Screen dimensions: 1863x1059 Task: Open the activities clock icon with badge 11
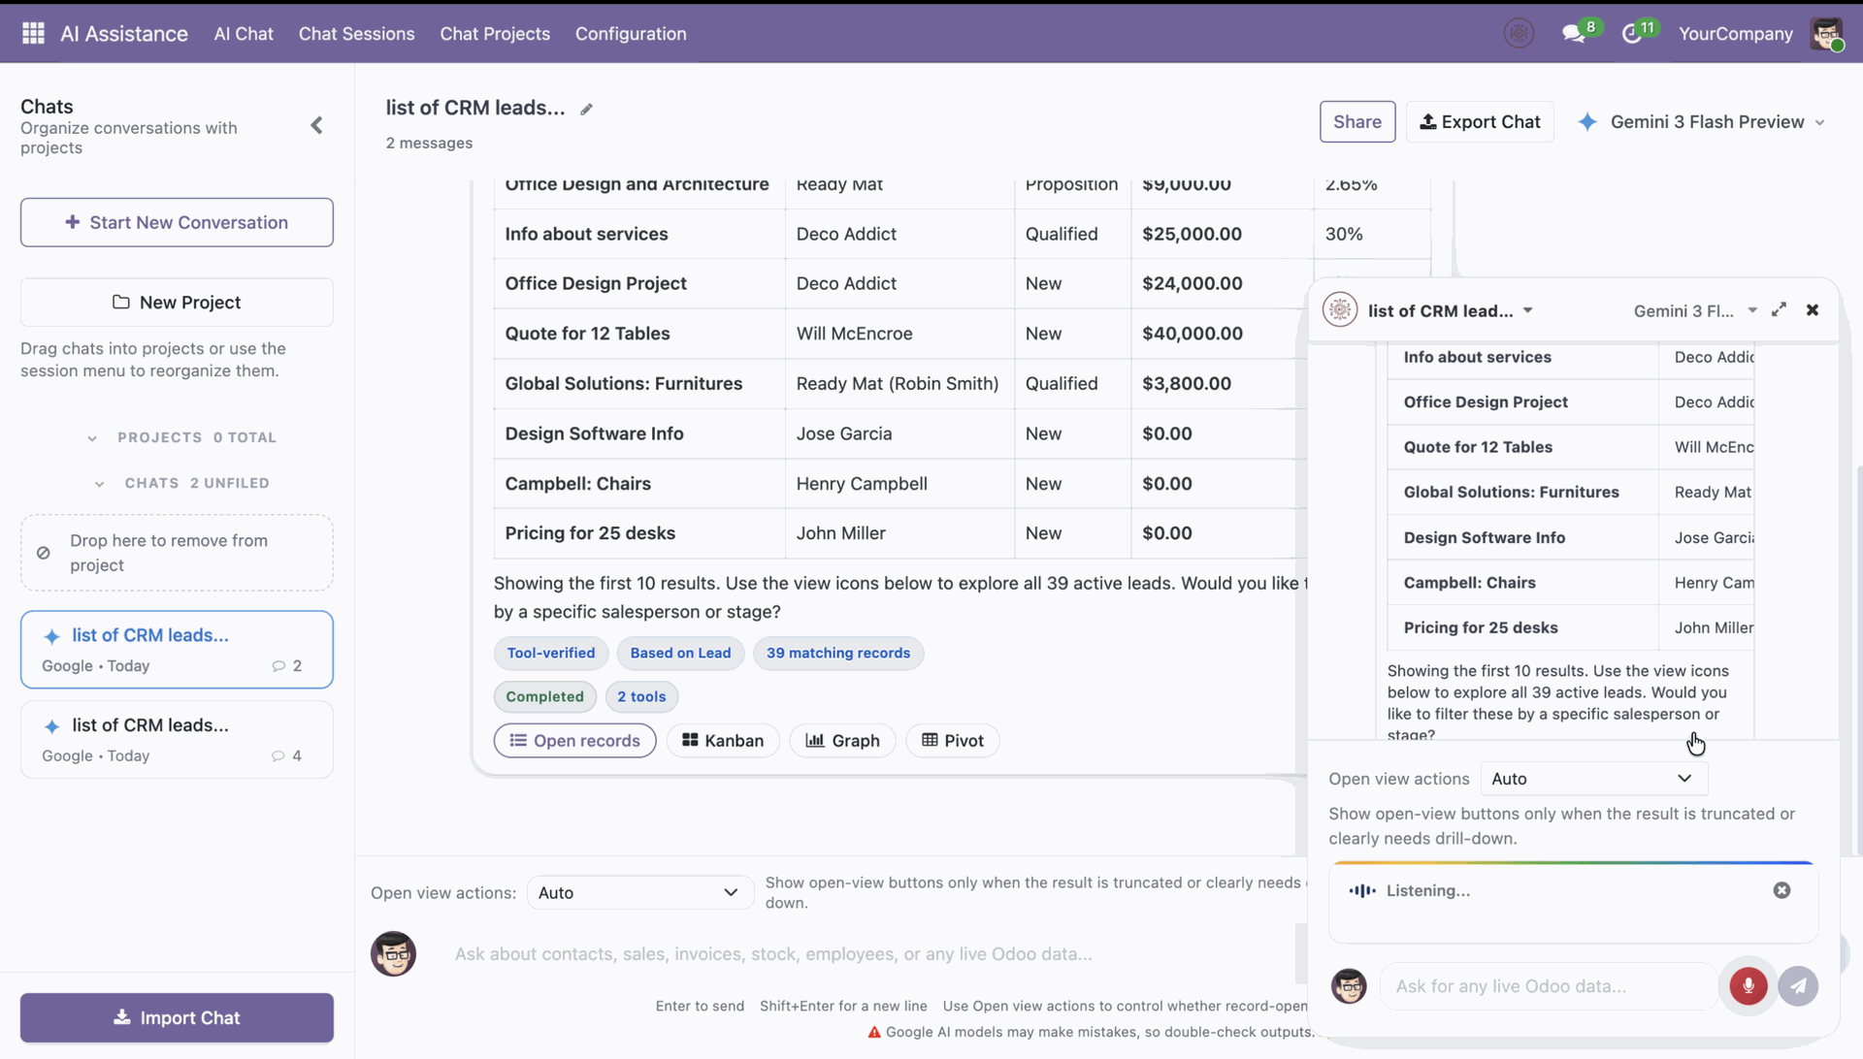(1631, 34)
